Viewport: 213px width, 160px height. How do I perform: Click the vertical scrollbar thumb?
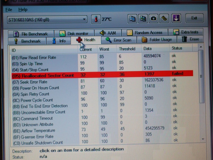click(202, 77)
